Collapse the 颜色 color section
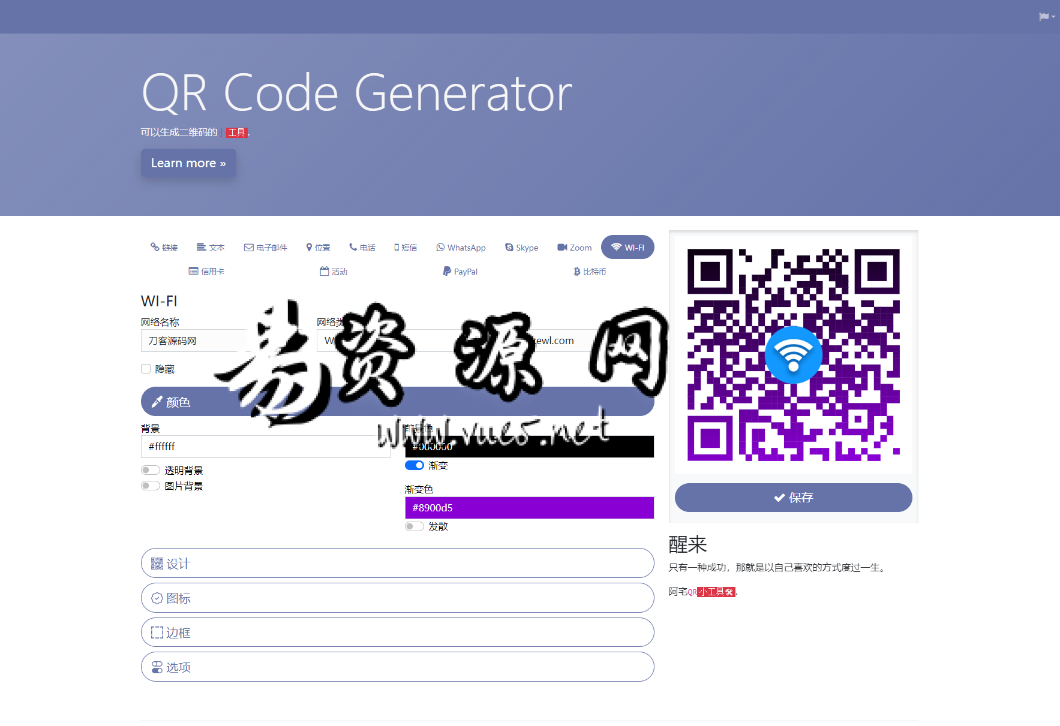1060x726 pixels. click(397, 402)
